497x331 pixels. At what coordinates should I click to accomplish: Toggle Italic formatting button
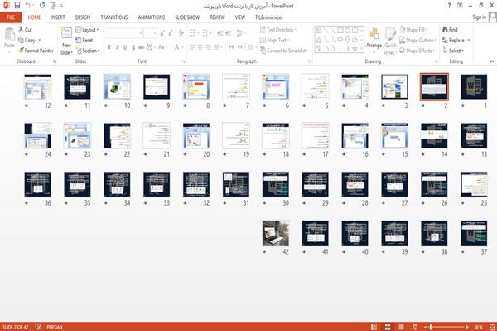click(x=117, y=47)
